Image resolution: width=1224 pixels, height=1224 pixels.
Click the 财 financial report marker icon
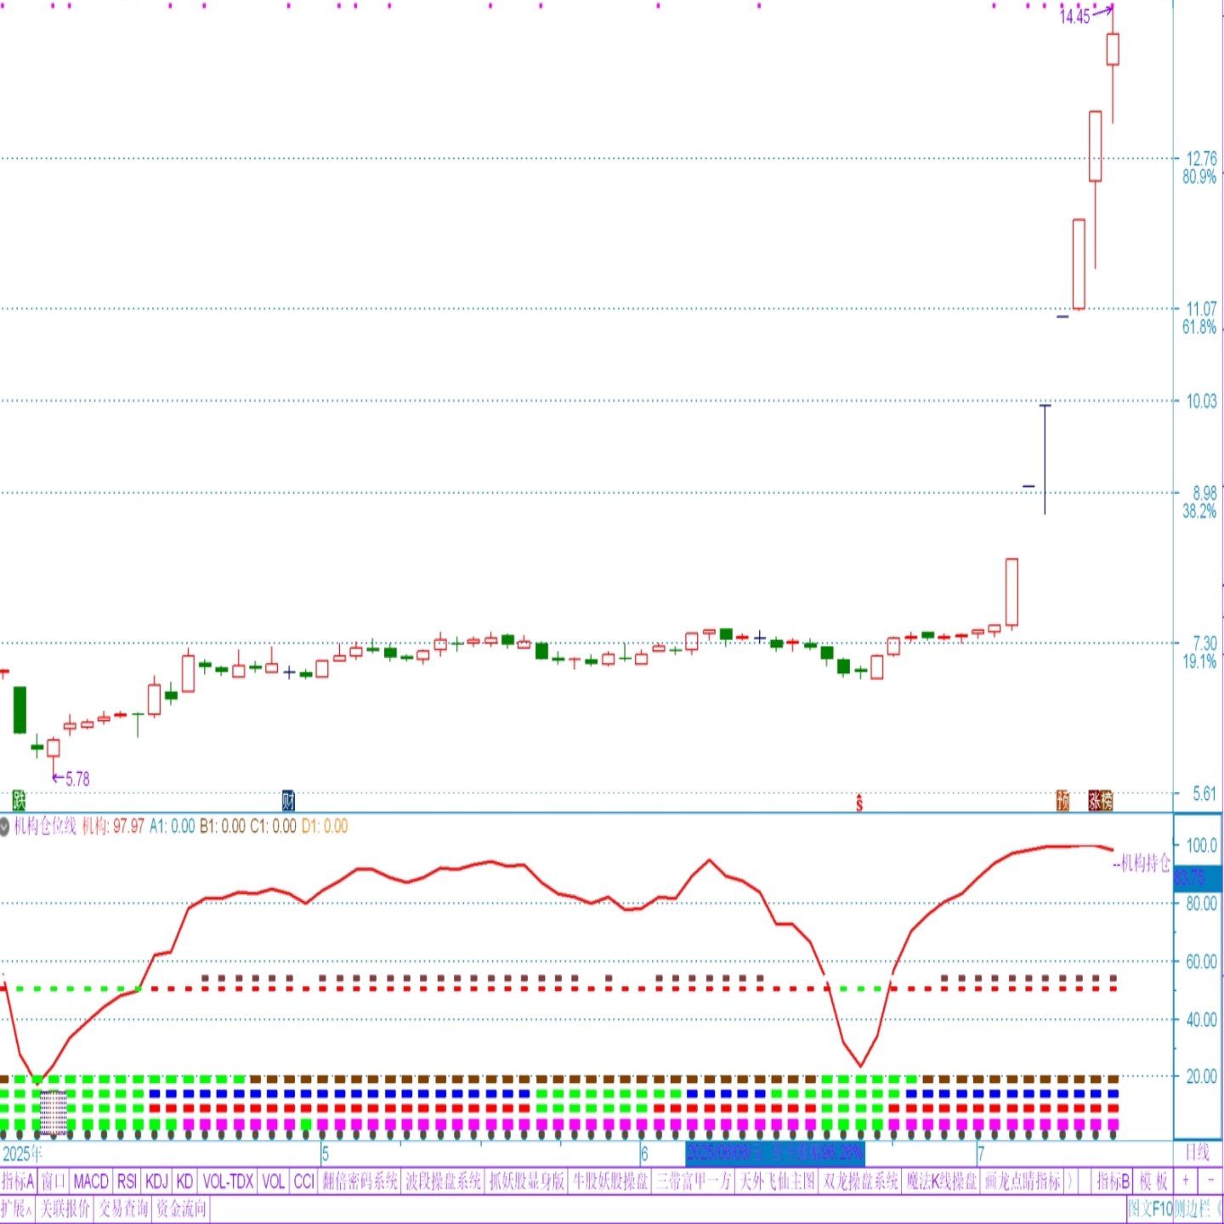(x=288, y=800)
